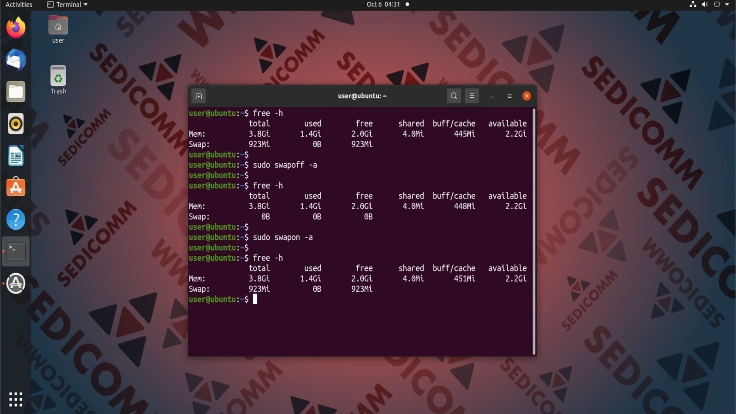Click the terminal vertical scrollbar

[x=534, y=232]
